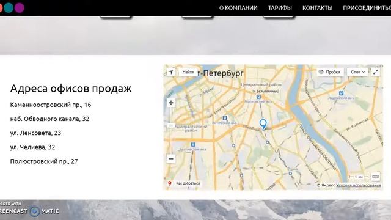Click the Найти search button on map
This screenshot has width=391, height=220.
188,72
